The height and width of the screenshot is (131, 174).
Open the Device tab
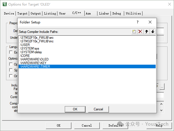point(9,13)
